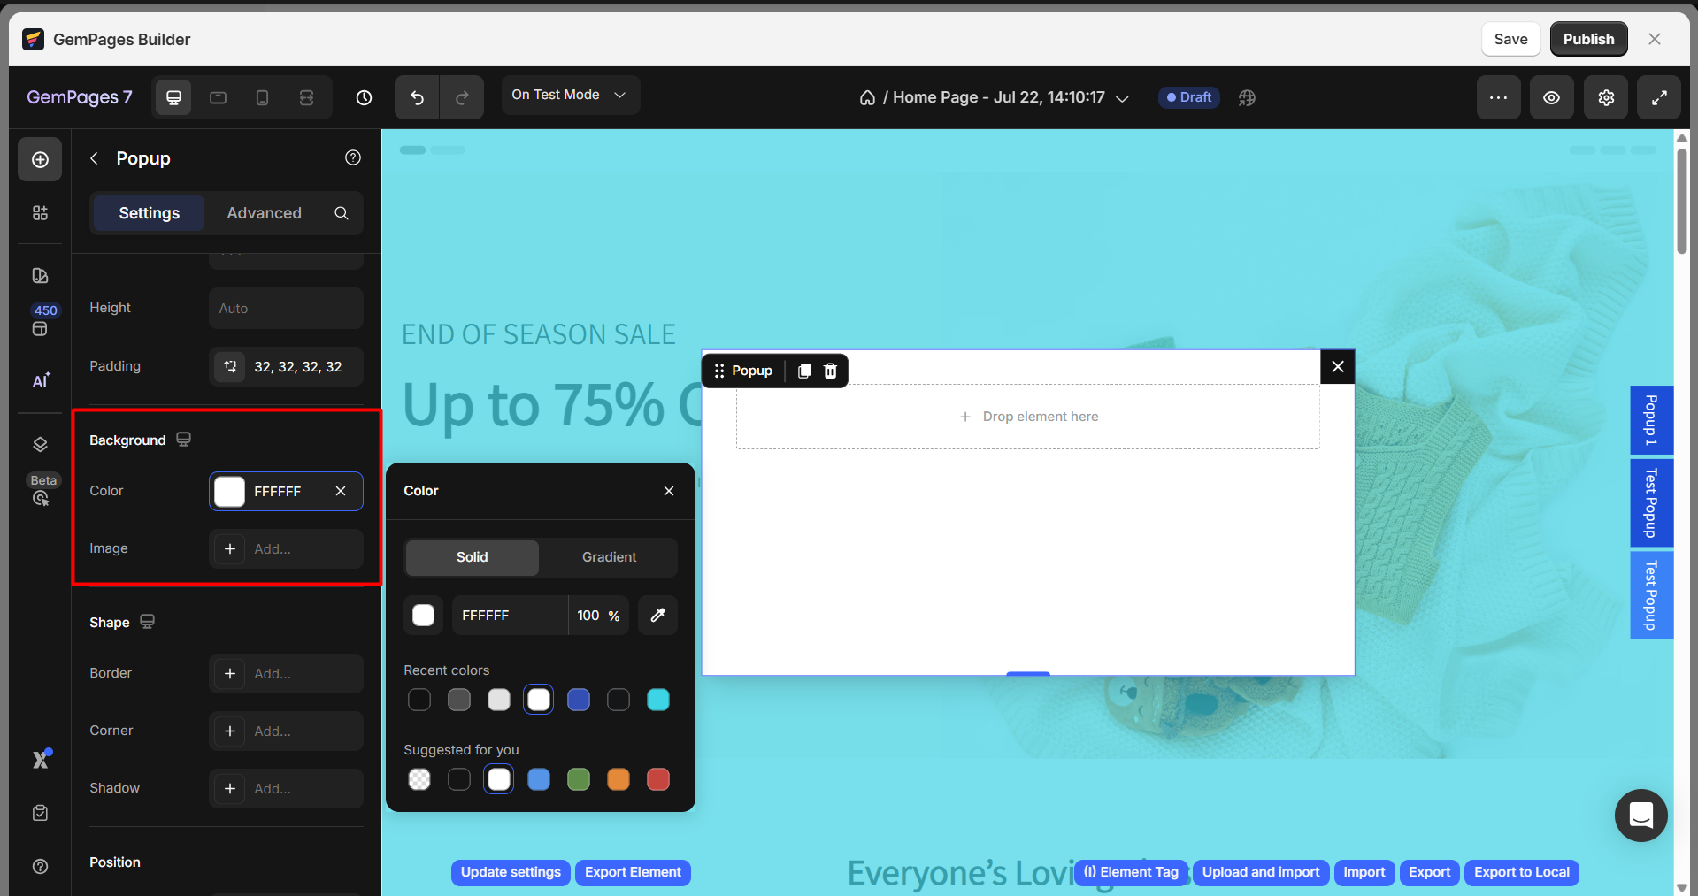This screenshot has height=896, width=1698.
Task: Click the Update settings button
Action: pos(511,872)
